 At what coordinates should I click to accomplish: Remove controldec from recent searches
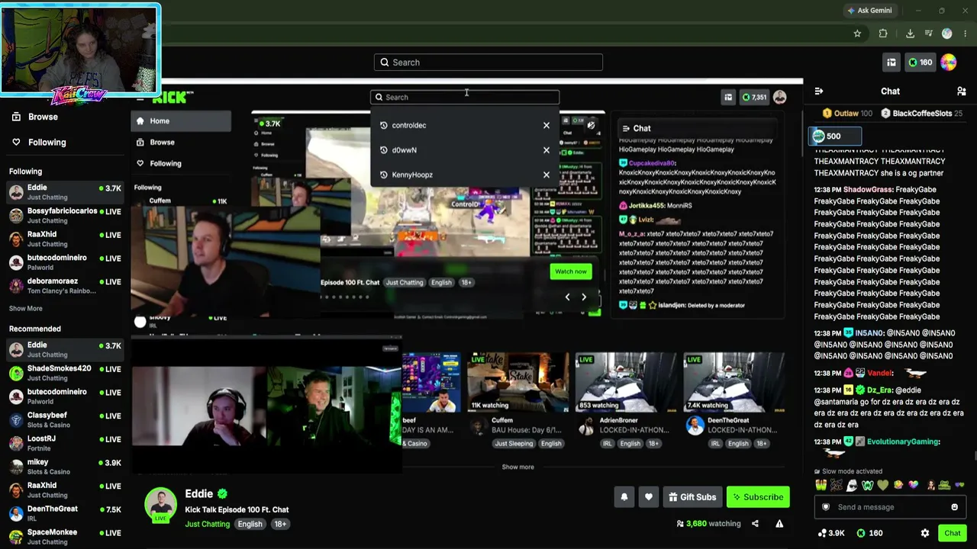click(547, 125)
